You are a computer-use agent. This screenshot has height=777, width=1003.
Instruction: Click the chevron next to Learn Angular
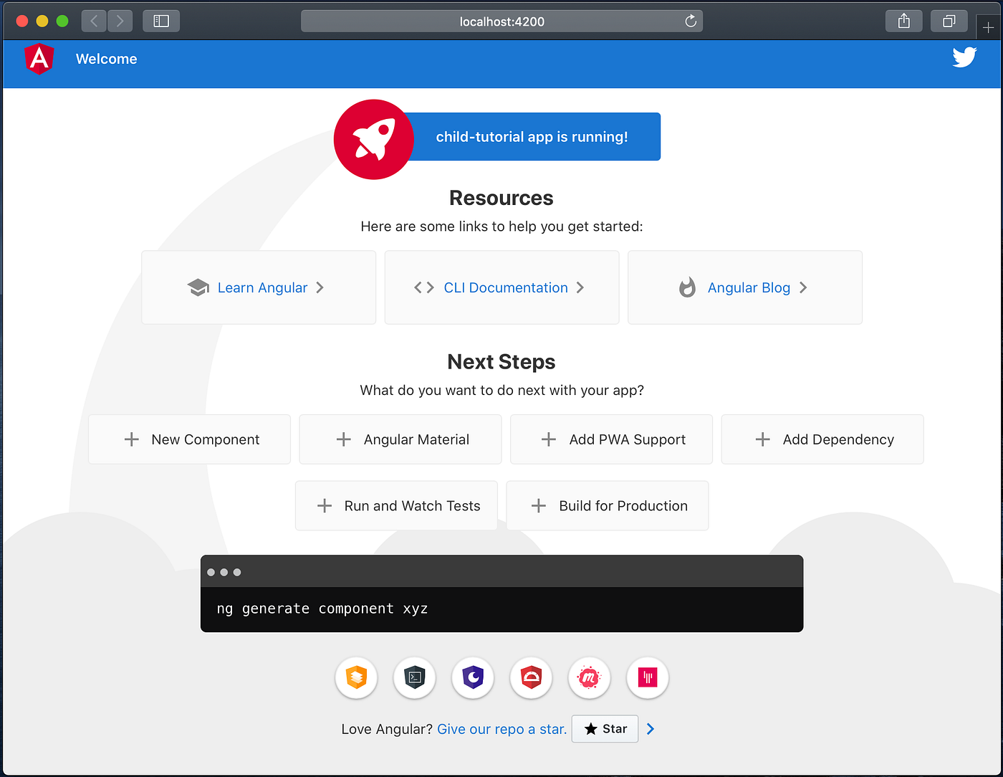320,287
